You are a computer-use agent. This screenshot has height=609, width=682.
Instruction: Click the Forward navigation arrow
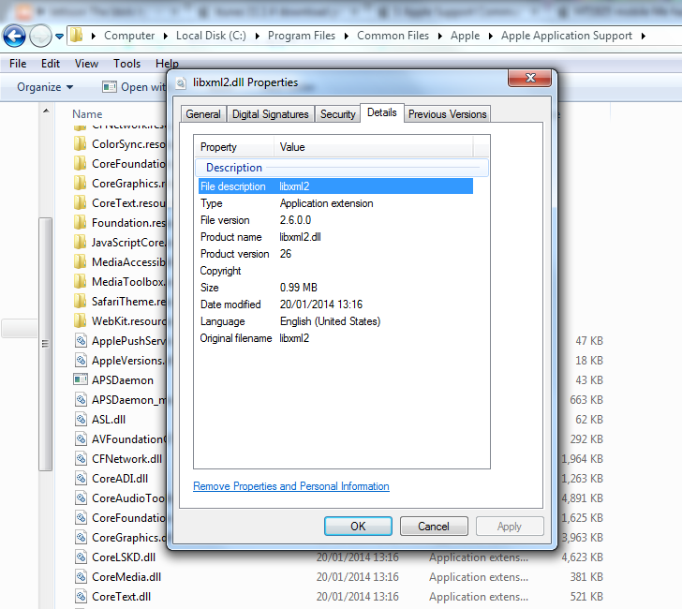tap(40, 36)
